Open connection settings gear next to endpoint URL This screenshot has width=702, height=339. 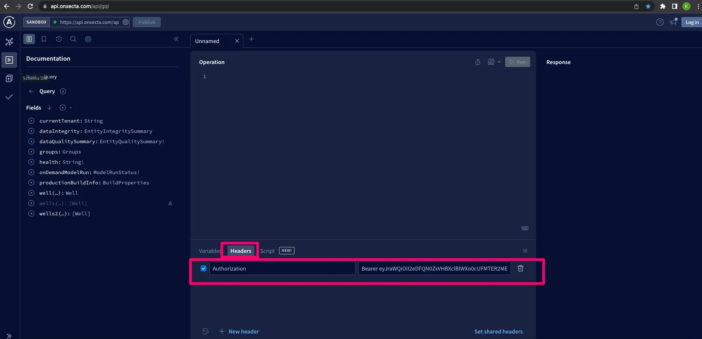click(126, 22)
